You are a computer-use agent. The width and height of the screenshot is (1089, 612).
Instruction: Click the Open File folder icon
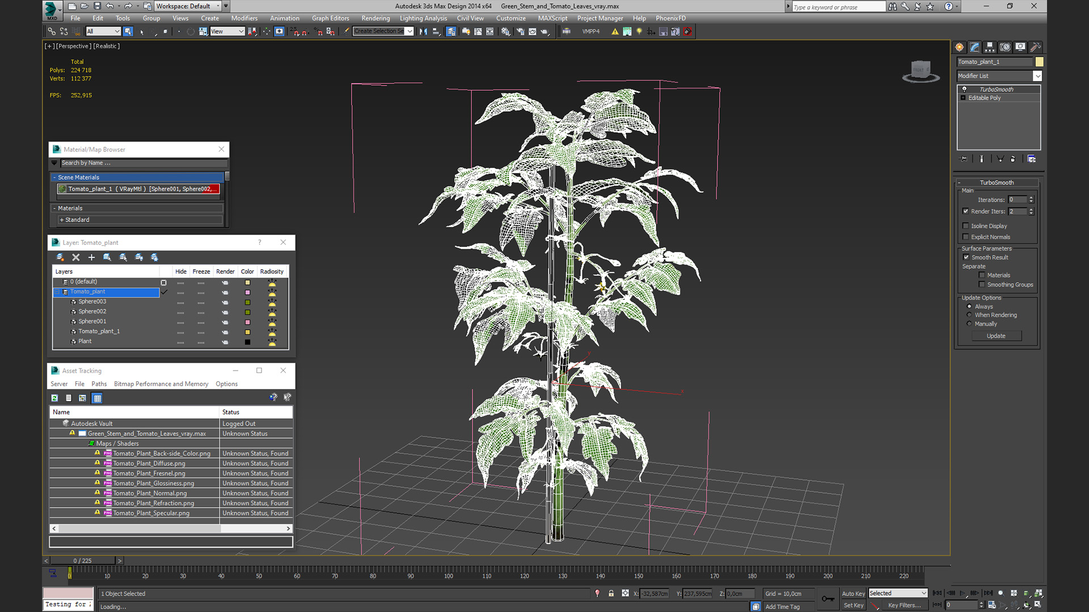(x=85, y=6)
